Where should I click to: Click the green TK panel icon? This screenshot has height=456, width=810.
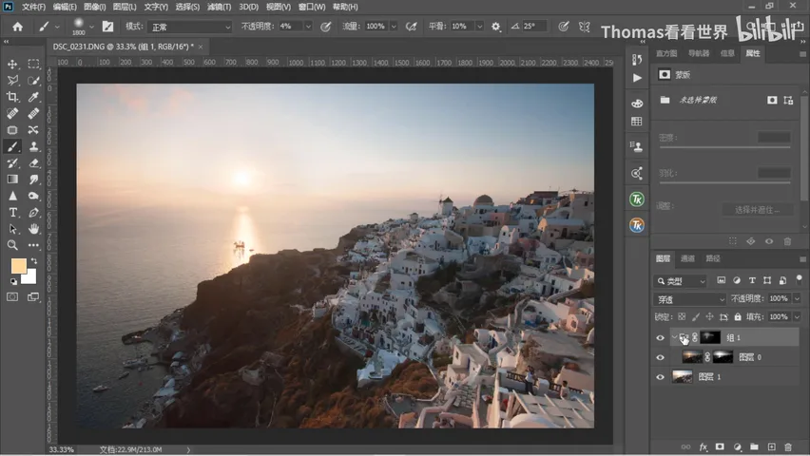[637, 199]
